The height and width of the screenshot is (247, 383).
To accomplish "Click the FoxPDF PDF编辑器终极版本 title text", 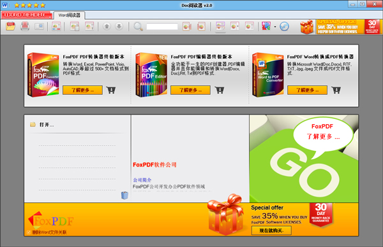I will (201, 57).
